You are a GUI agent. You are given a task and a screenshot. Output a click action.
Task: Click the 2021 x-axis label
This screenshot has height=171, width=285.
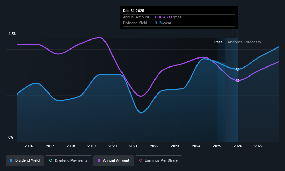click(x=133, y=146)
